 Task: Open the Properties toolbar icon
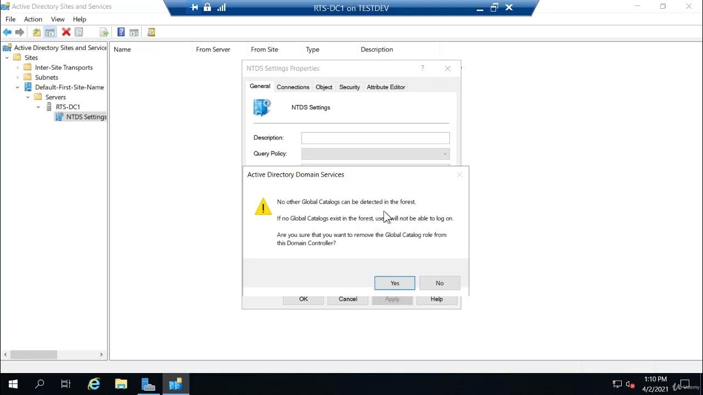click(x=79, y=32)
